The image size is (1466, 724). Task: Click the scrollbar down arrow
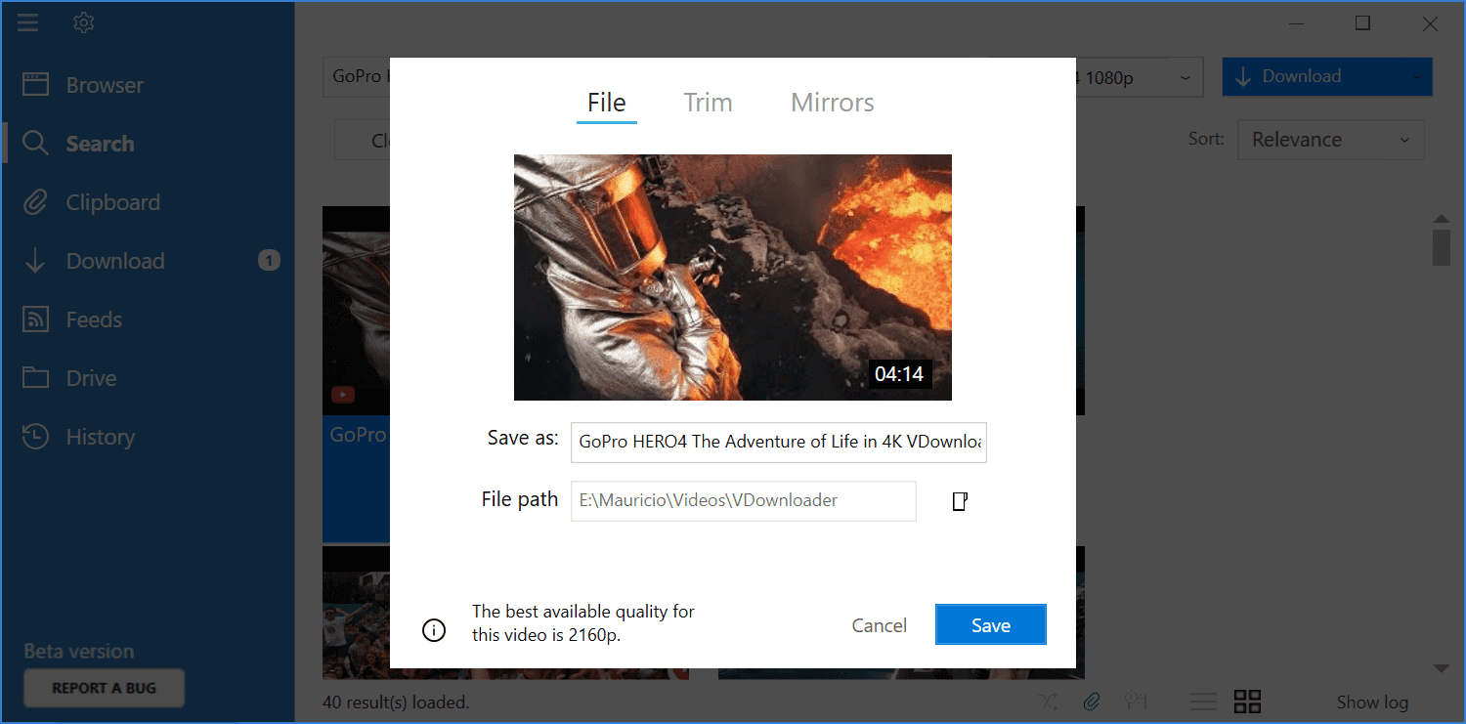click(x=1441, y=669)
